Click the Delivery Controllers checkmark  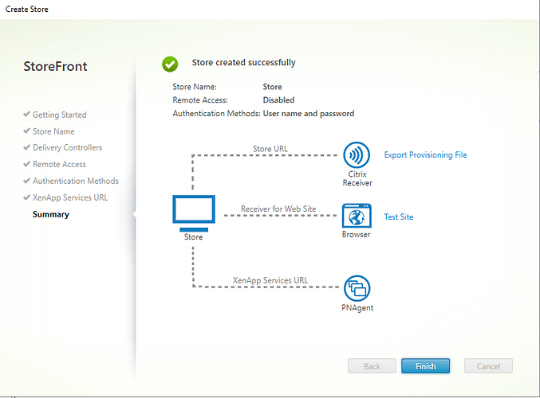tap(27, 148)
